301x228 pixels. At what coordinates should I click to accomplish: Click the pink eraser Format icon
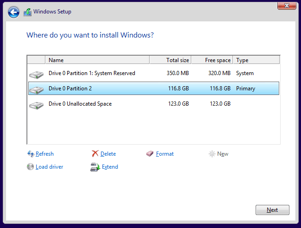coord(150,154)
